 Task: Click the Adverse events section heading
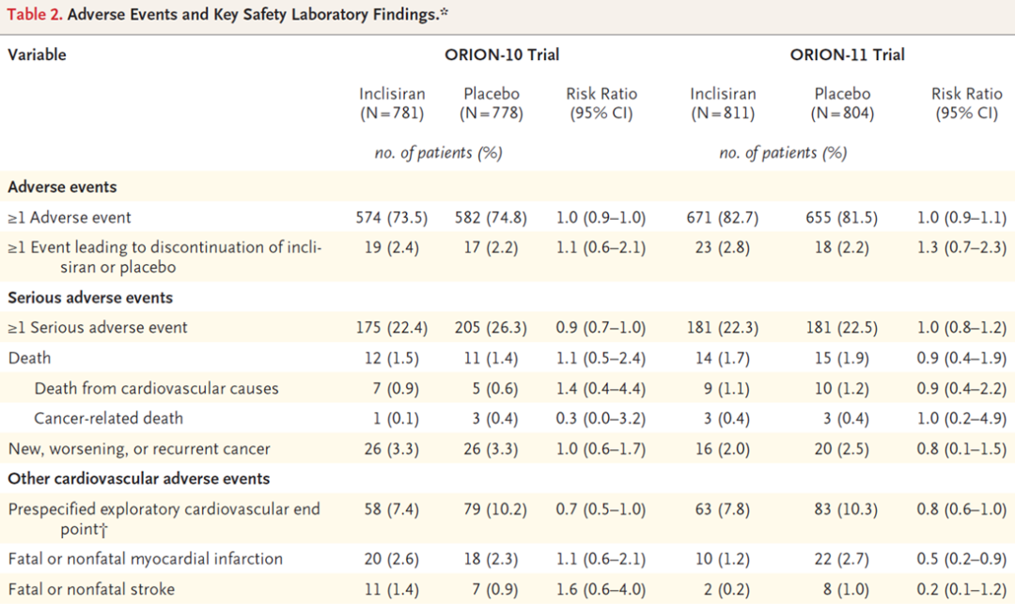tap(62, 187)
